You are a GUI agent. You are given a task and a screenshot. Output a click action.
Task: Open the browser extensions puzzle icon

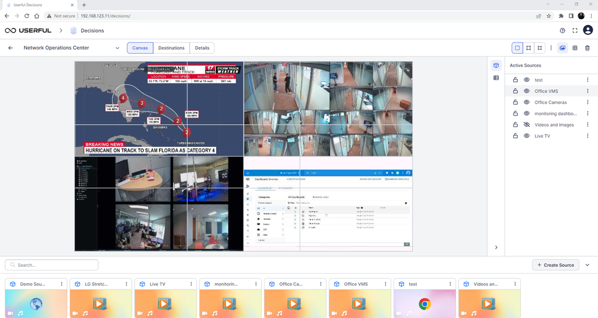point(561,16)
